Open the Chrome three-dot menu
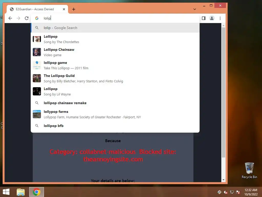Screen dimensions: 262x197 tap(220, 18)
